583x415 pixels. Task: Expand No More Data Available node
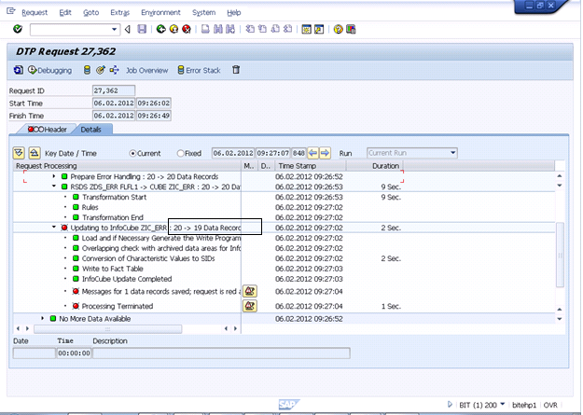coord(42,318)
